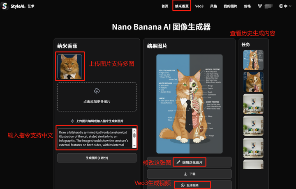The image size is (296, 189).
Task: Click the pencil edit icon
Action: point(178,162)
